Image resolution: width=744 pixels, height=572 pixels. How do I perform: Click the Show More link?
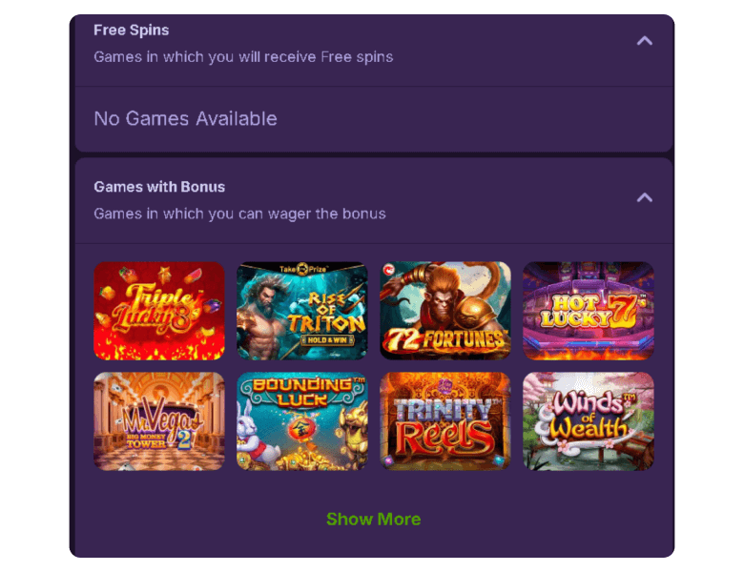[373, 520]
